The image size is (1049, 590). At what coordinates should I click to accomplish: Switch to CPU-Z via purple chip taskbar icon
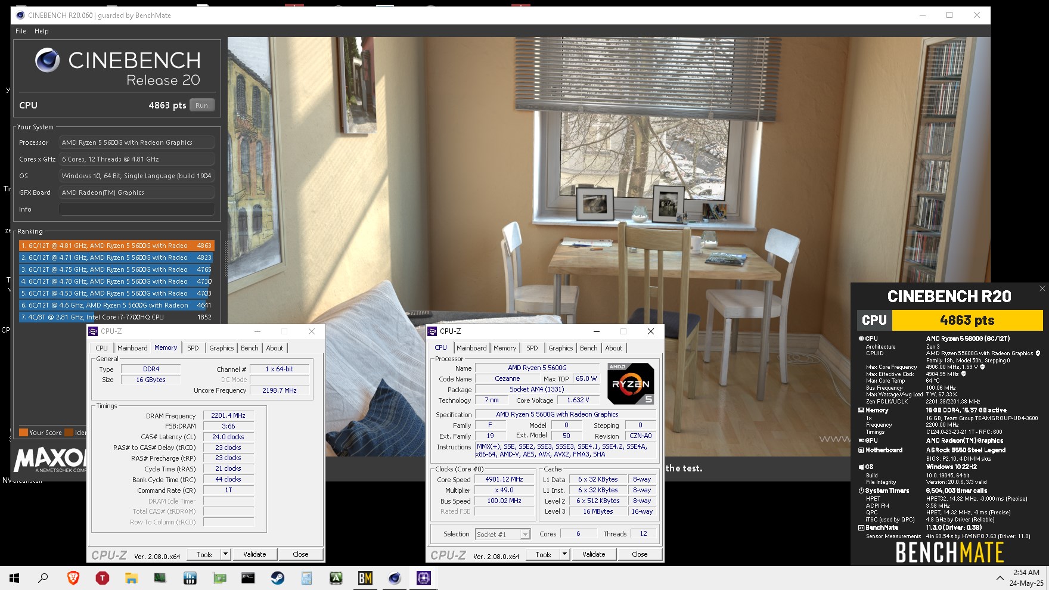(x=424, y=577)
